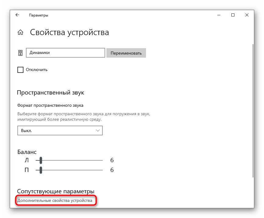
Task: Click the Свойства устройства page heading
Action: (x=69, y=32)
